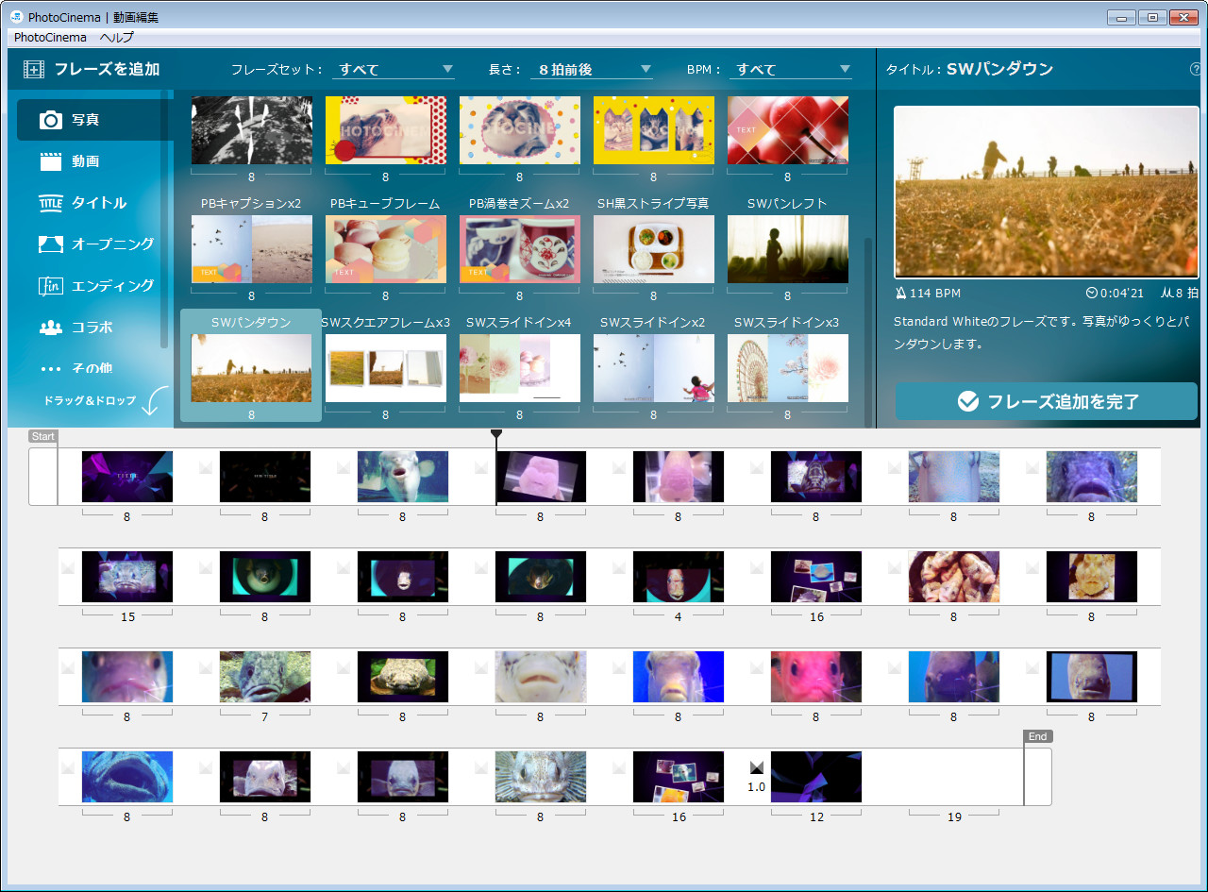Screen dimensions: 1208x892
Task: Select the black-and-white phrase thumbnail
Action: pos(251,130)
